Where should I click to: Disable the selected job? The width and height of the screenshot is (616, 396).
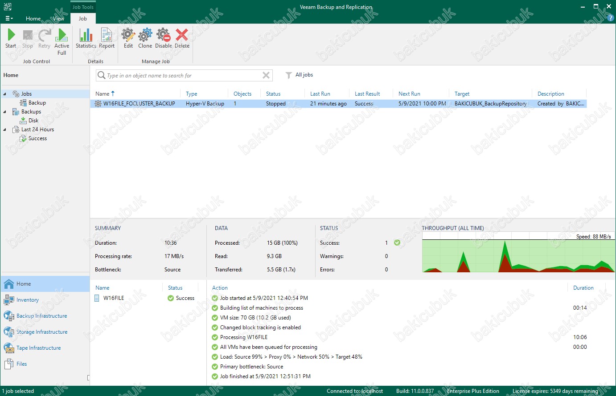(x=164, y=38)
